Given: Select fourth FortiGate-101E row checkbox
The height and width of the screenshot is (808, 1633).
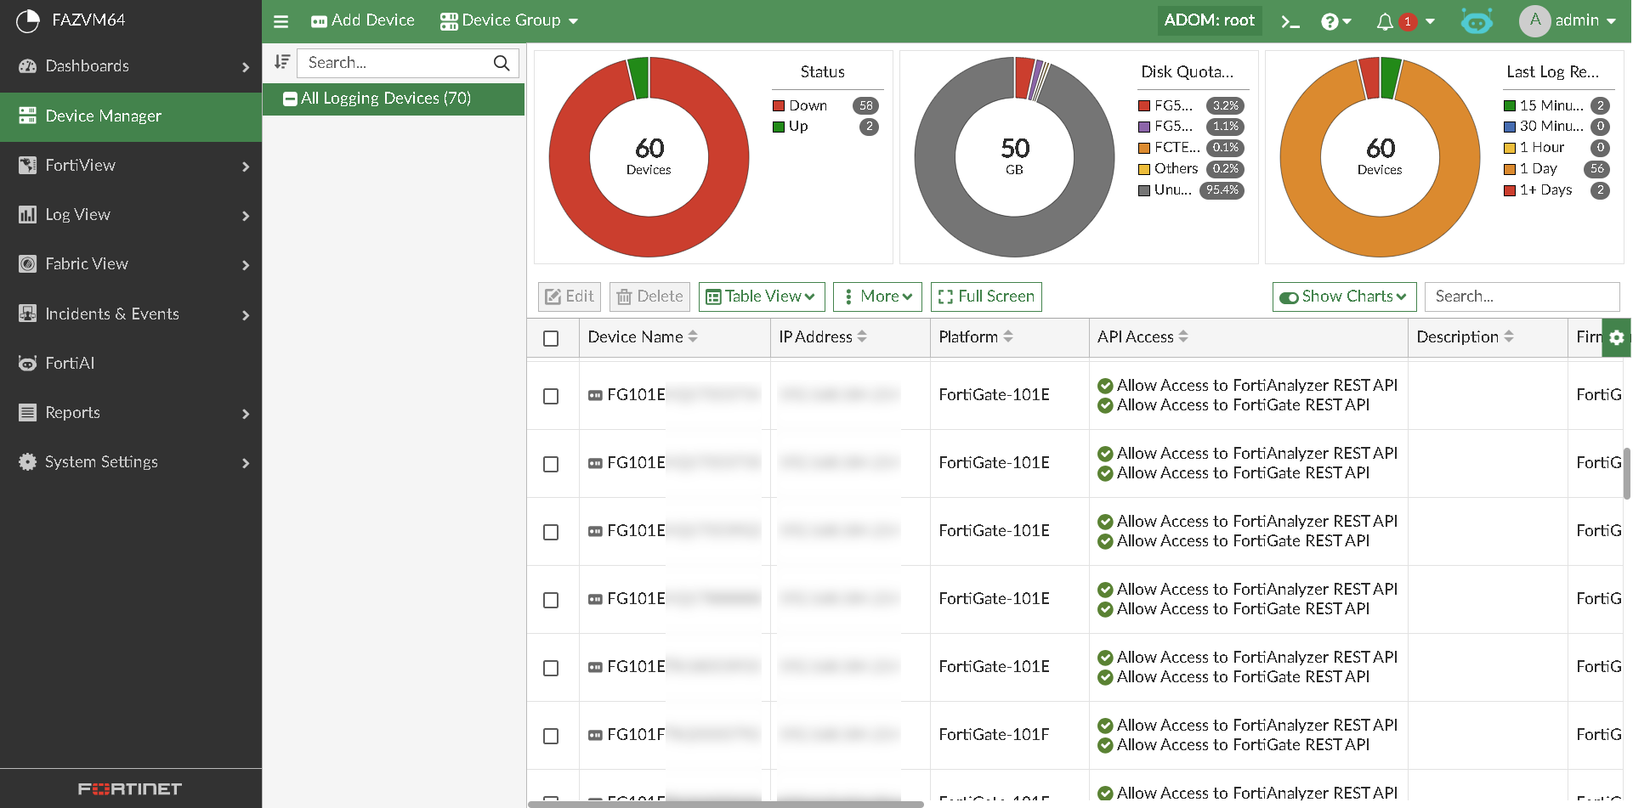Looking at the screenshot, I should click(551, 600).
